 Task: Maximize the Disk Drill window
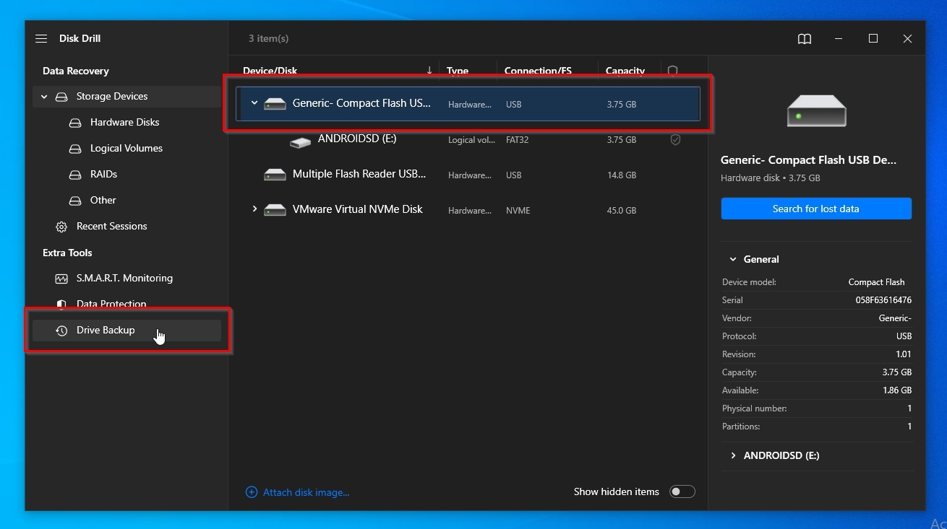[873, 39]
